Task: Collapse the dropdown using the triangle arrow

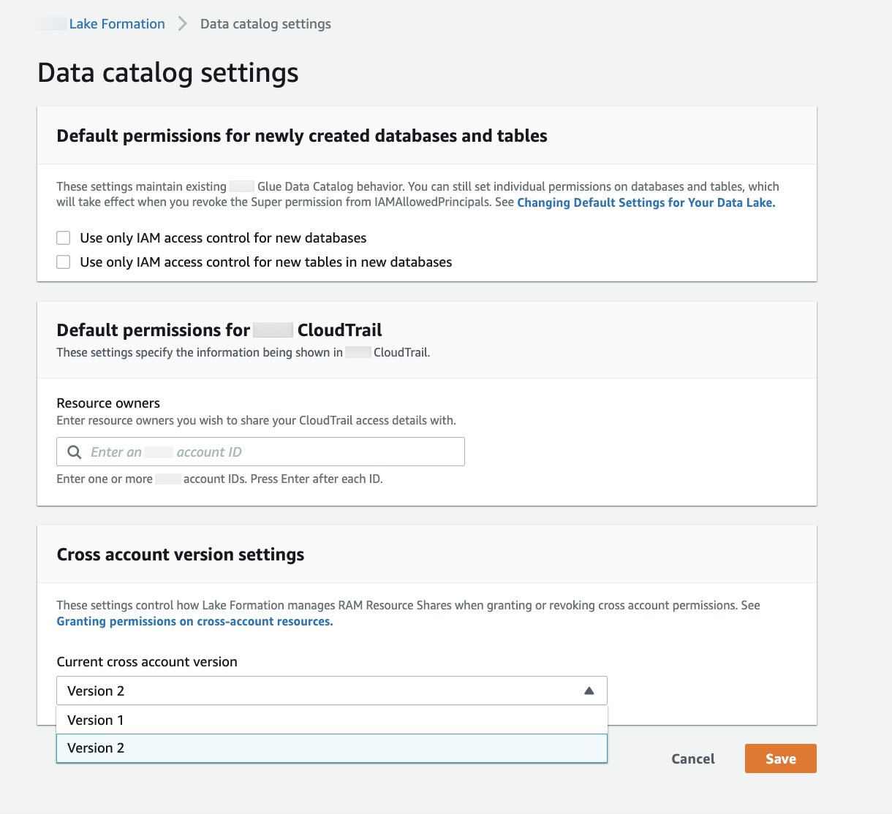Action: pos(589,691)
